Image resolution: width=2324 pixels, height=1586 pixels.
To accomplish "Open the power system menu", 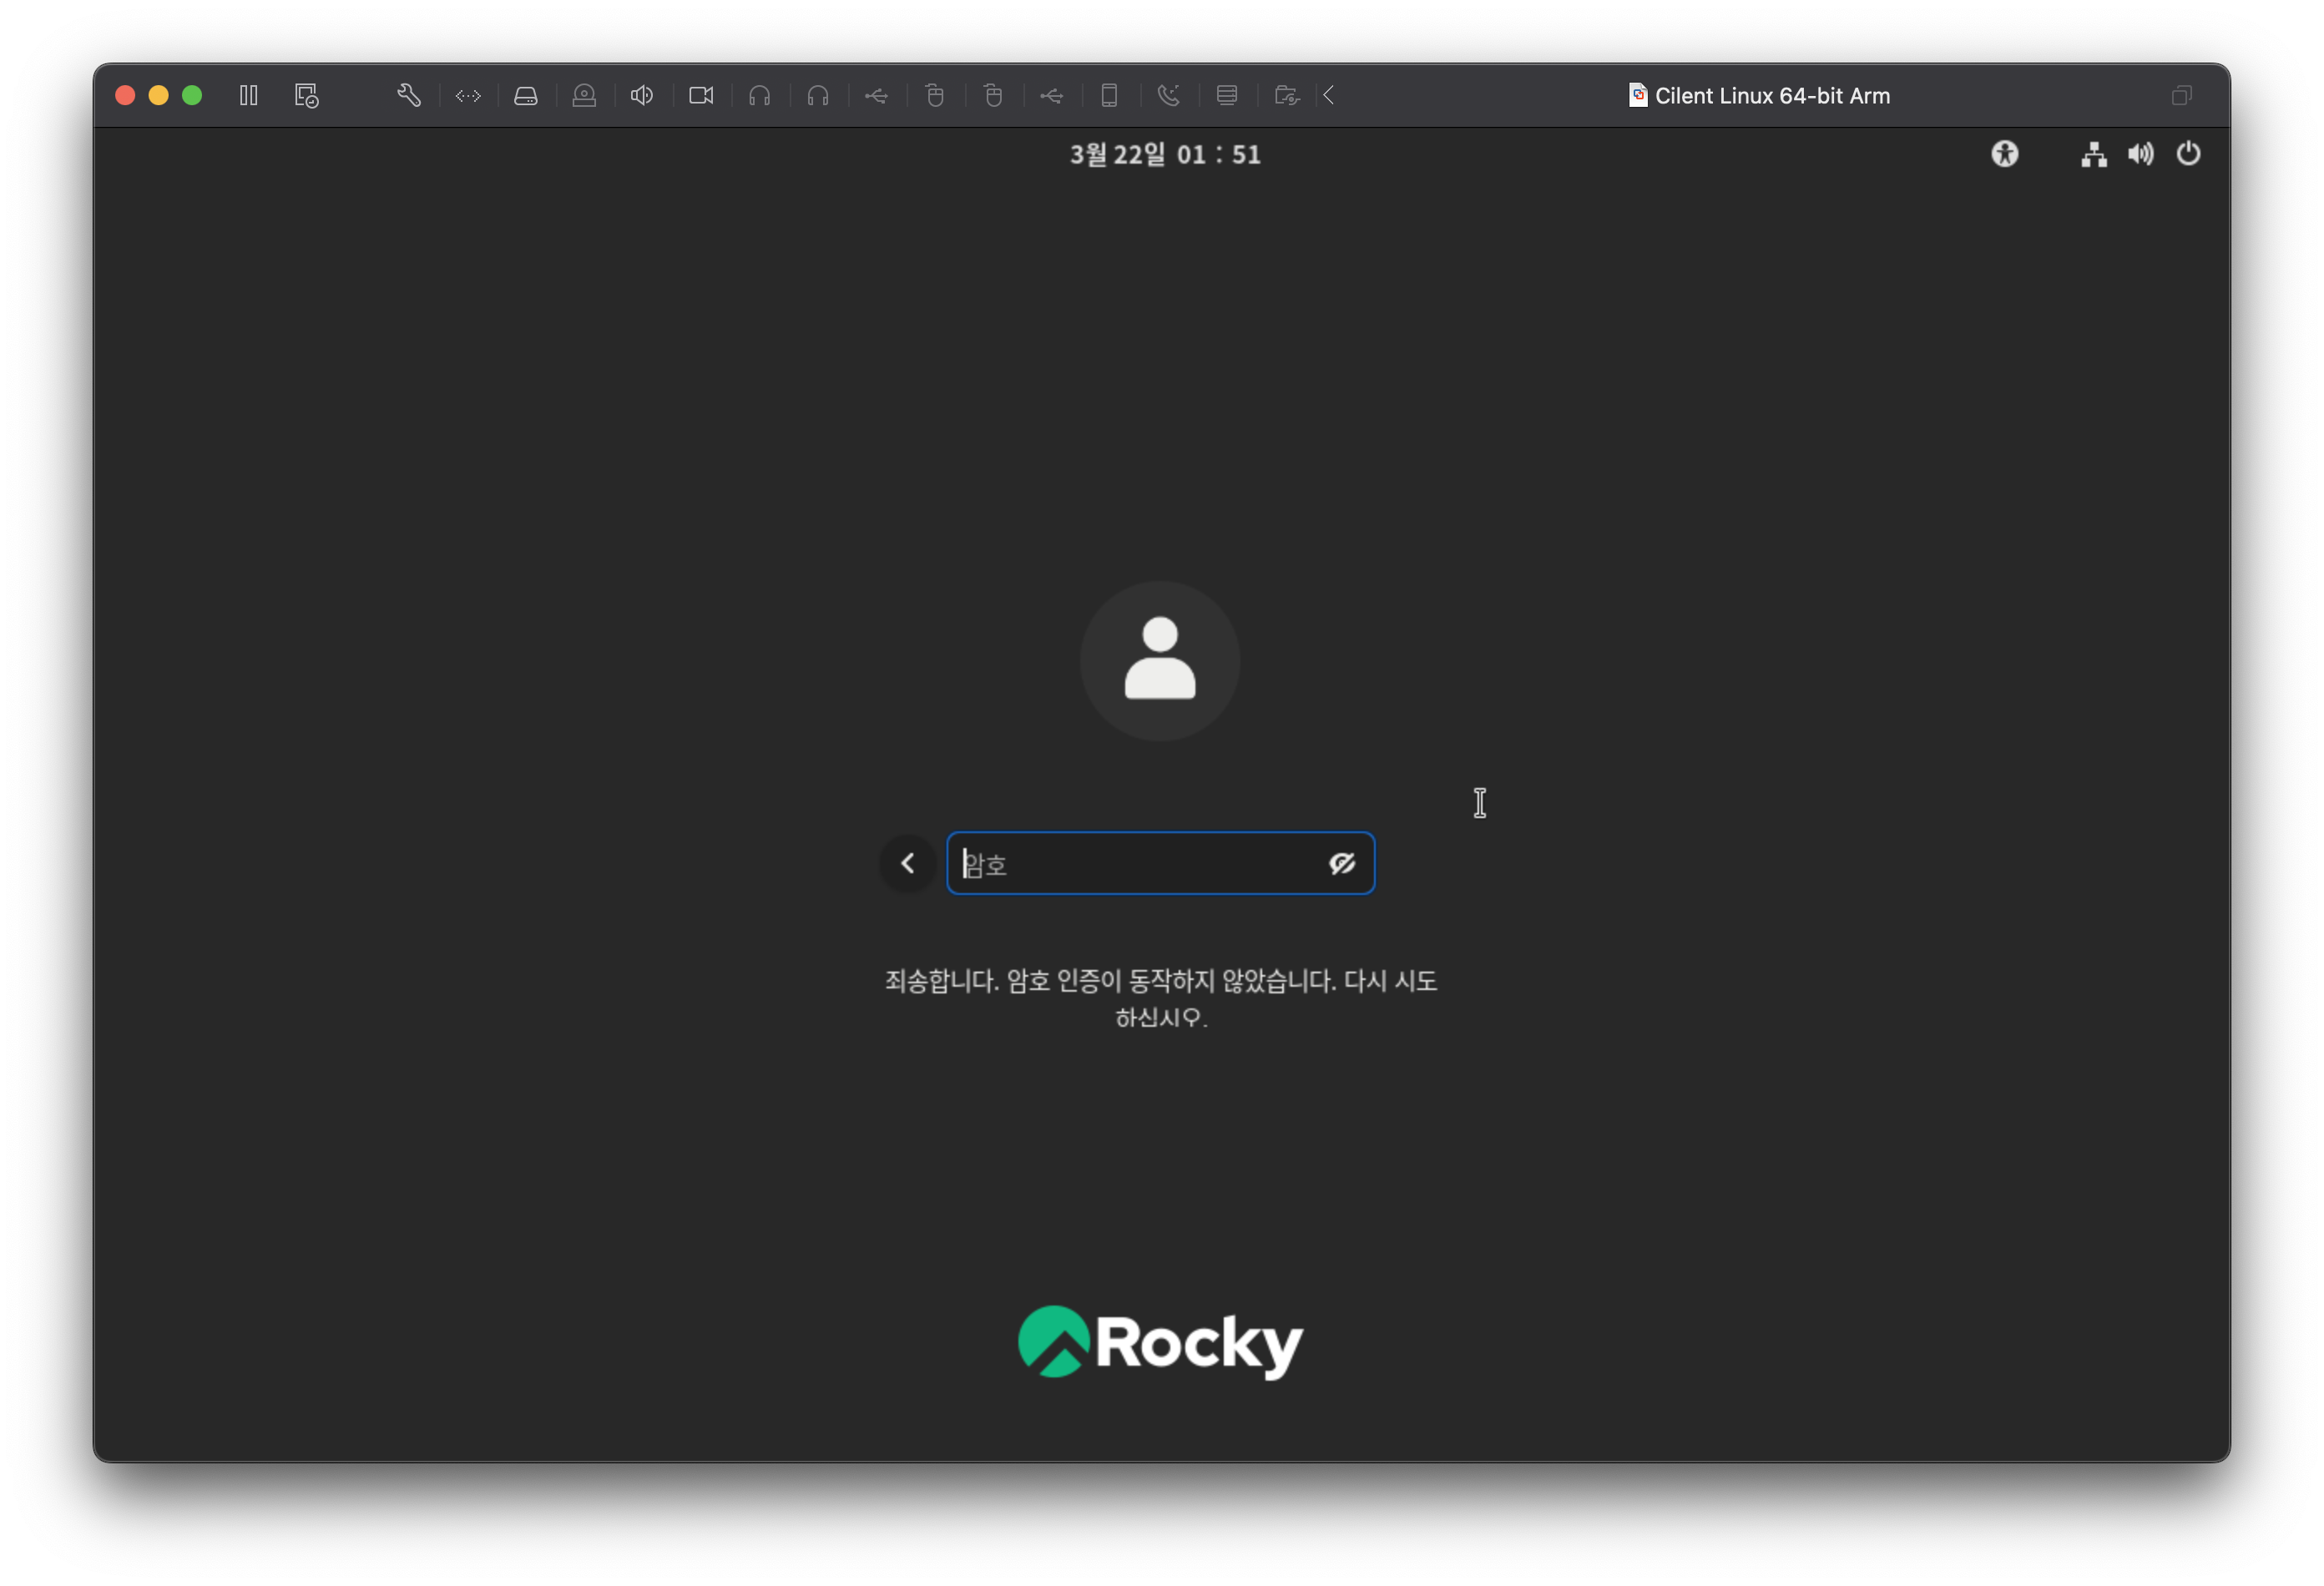I will coord(2188,154).
